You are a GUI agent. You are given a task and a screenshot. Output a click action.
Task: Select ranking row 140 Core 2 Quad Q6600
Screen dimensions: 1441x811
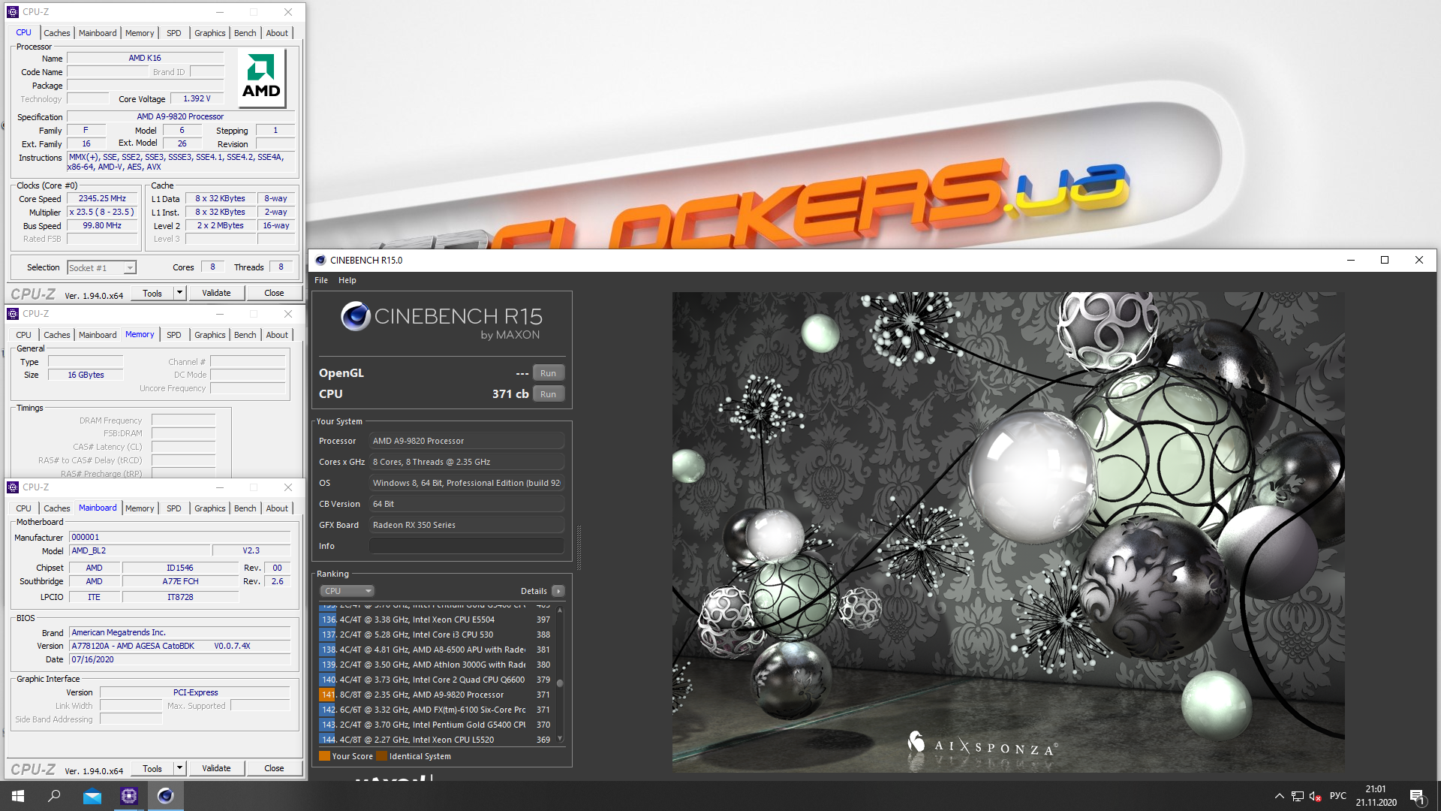pos(436,680)
